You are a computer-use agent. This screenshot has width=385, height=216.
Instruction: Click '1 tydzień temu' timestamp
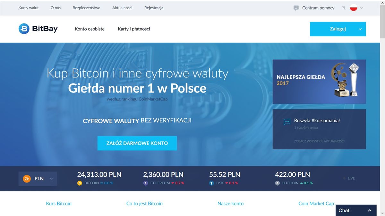[306, 128]
